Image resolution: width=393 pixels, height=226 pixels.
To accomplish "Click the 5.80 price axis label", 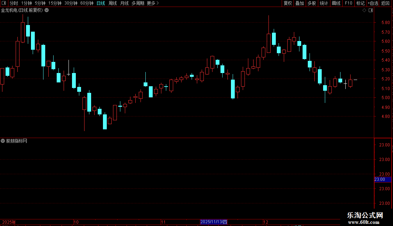I will (385, 23).
